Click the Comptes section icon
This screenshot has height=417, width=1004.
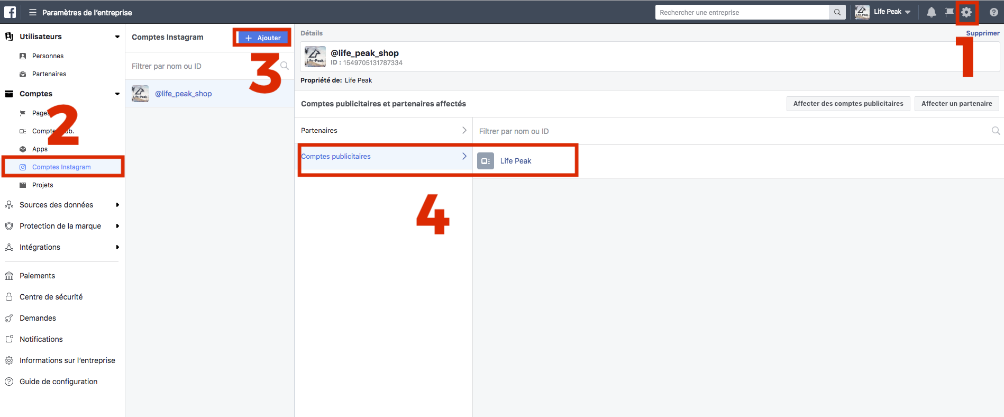pyautogui.click(x=9, y=94)
